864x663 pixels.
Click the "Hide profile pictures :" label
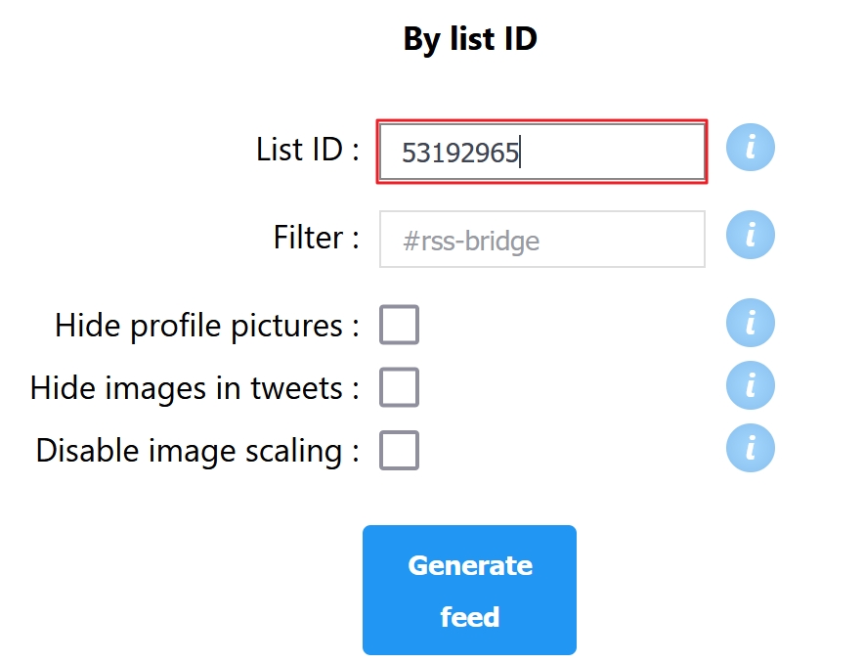[x=207, y=326]
